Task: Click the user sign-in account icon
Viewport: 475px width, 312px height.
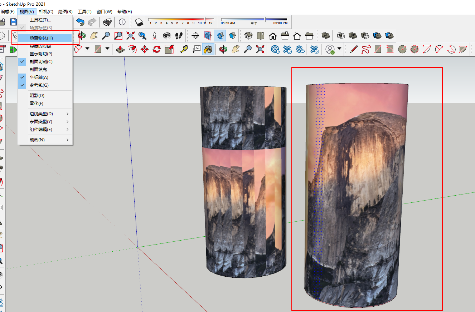Action: click(x=330, y=49)
